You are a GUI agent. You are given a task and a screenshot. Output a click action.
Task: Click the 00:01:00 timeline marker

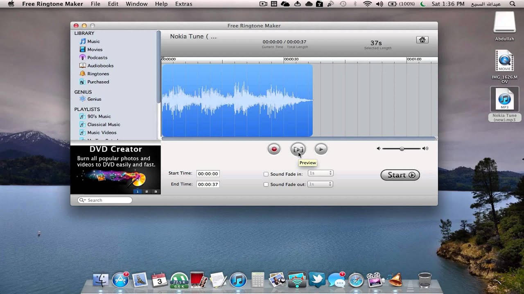414,59
